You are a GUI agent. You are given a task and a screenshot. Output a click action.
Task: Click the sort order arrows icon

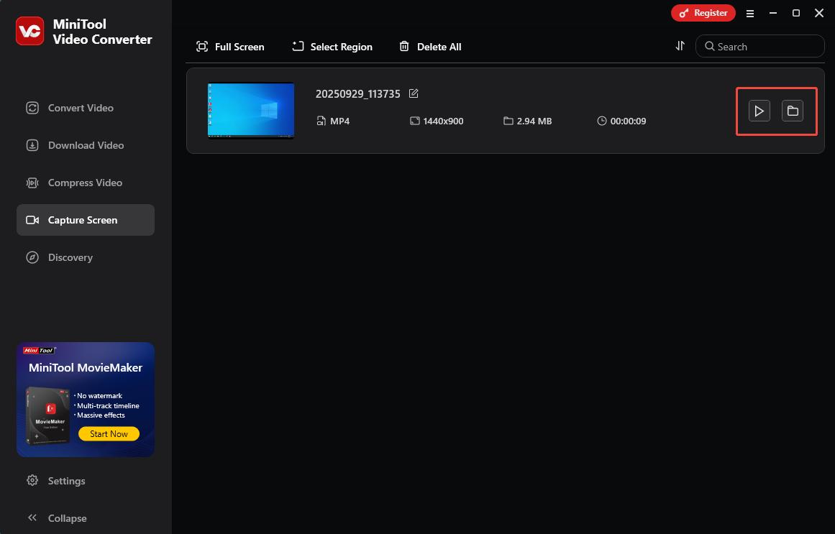tap(680, 46)
